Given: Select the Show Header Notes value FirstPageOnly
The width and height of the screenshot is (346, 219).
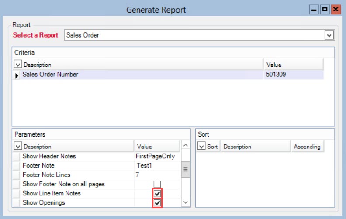Looking at the screenshot, I should coord(155,156).
